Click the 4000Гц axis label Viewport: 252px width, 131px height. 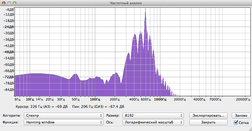click(x=199, y=99)
